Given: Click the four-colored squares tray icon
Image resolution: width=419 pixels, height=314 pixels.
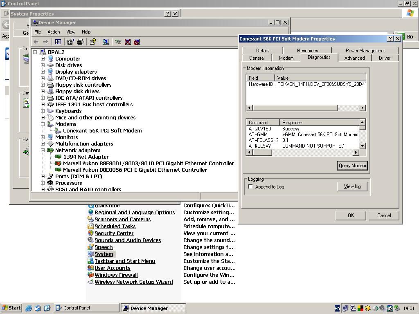Looking at the screenshot, I should coord(360,308).
